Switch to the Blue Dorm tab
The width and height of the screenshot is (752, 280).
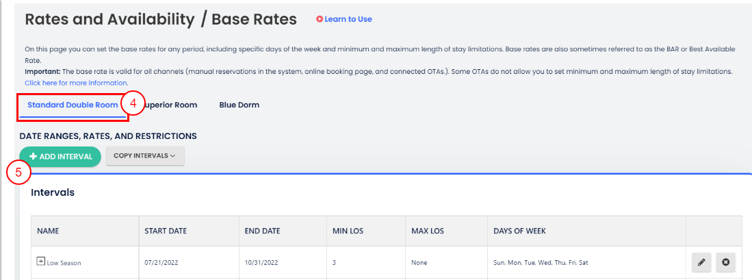click(x=239, y=105)
